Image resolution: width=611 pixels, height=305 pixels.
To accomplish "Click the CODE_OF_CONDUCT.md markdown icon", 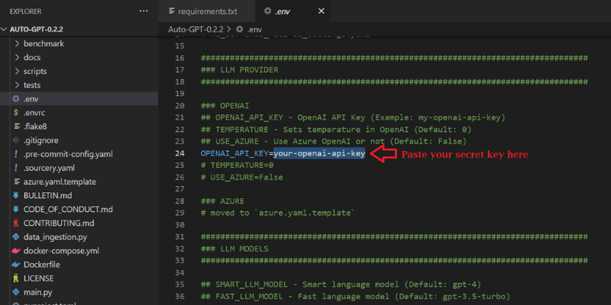I will point(16,209).
